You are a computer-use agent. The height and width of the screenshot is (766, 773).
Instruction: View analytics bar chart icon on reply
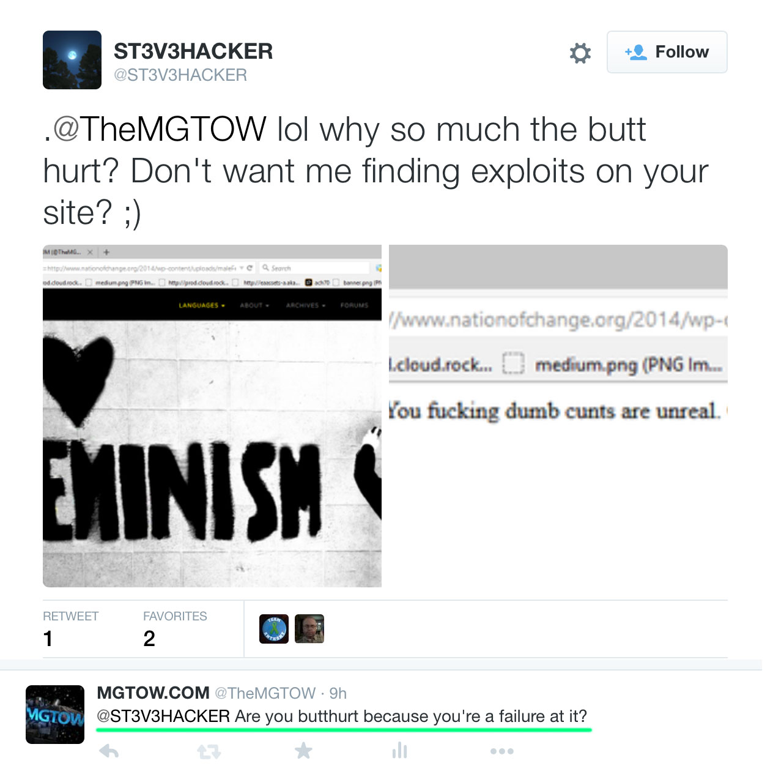click(400, 750)
